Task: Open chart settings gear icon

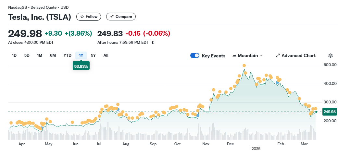Action: point(330,56)
